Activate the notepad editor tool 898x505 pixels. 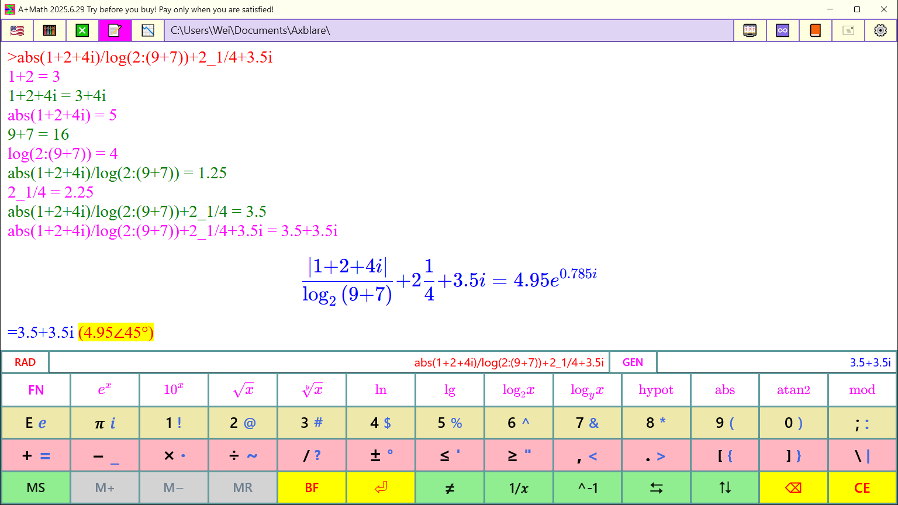click(x=115, y=30)
